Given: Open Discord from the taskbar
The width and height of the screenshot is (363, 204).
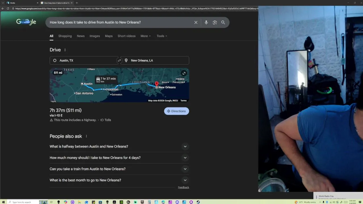Looking at the screenshot, I should pyautogui.click(x=177, y=202).
